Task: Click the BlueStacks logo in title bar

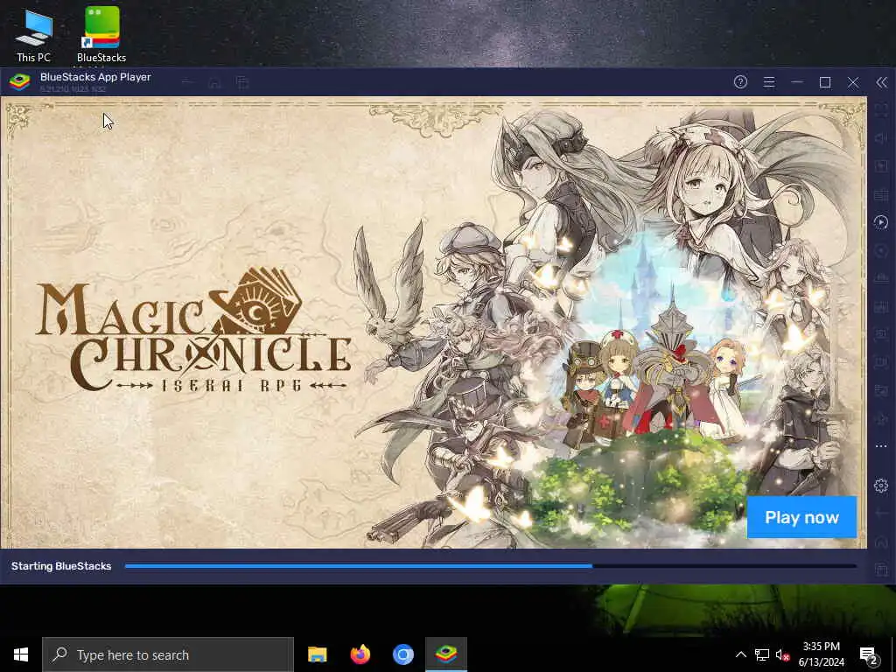Action: pos(19,82)
